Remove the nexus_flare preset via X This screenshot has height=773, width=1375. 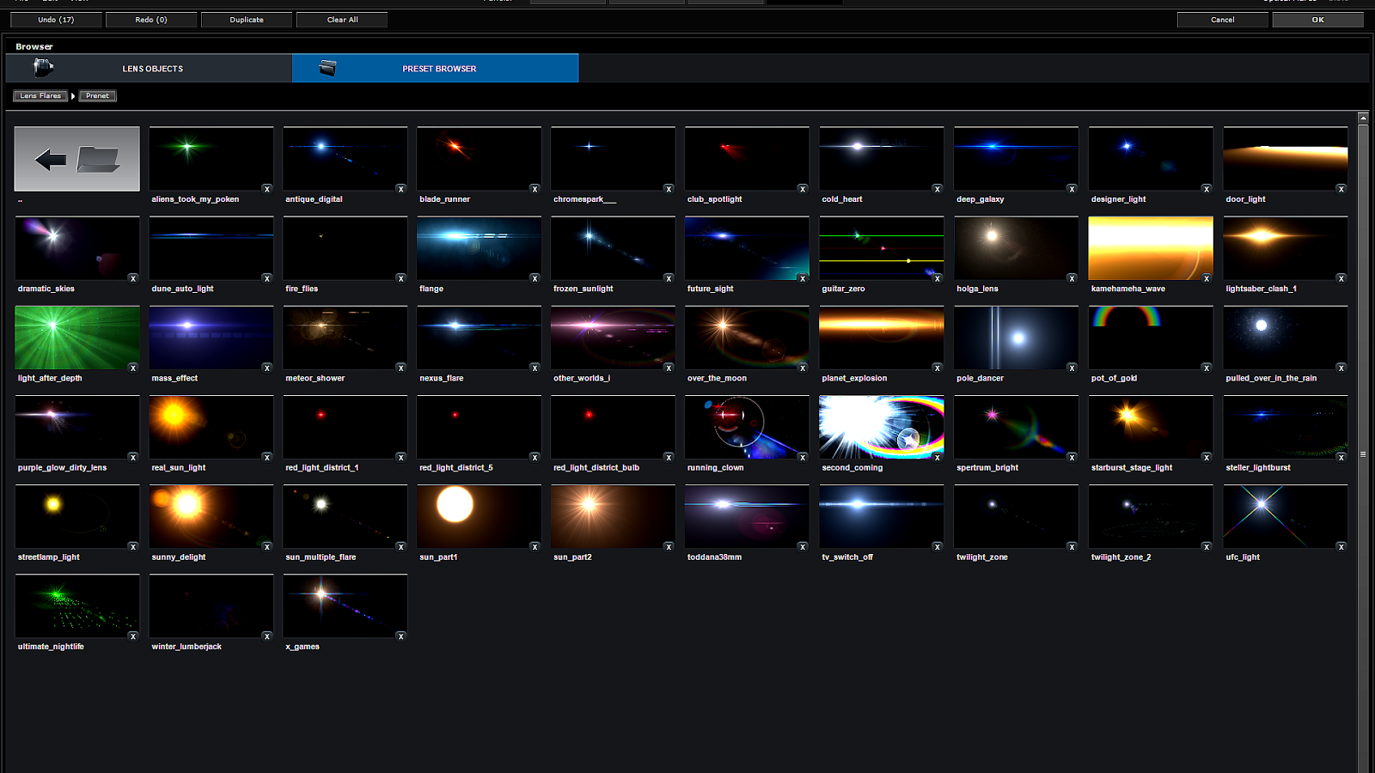pos(535,368)
